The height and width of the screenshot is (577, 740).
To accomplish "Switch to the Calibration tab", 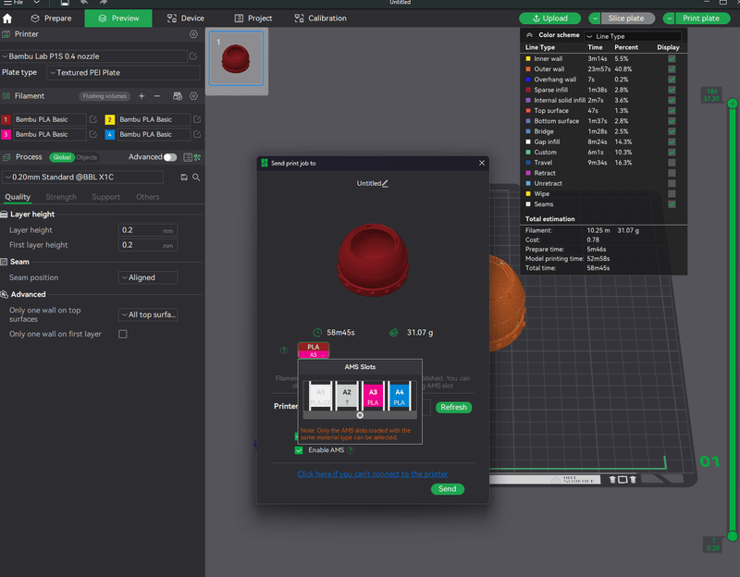I will (x=320, y=18).
